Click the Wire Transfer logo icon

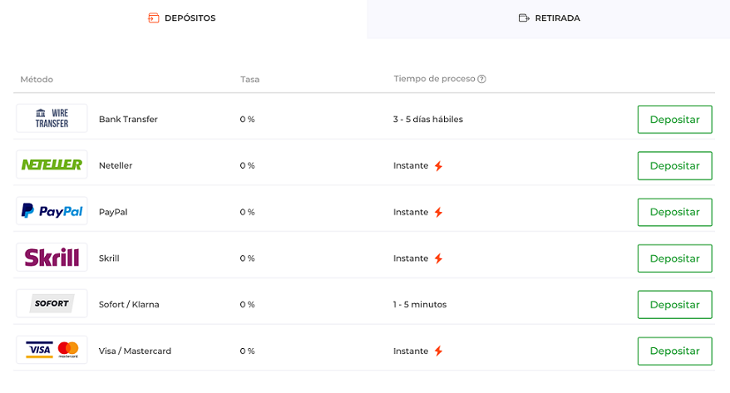[x=52, y=119]
